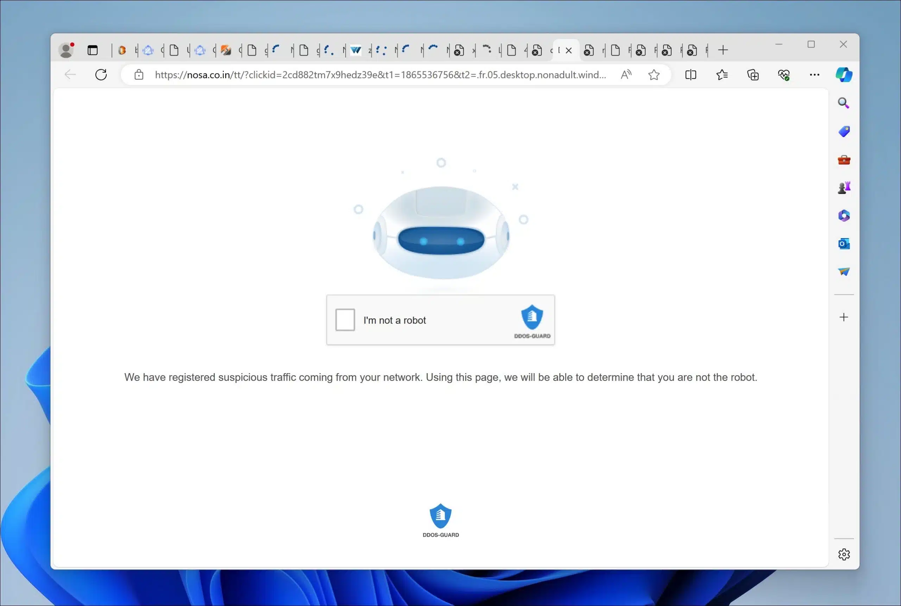Open a new tab with the plus button

(x=723, y=50)
